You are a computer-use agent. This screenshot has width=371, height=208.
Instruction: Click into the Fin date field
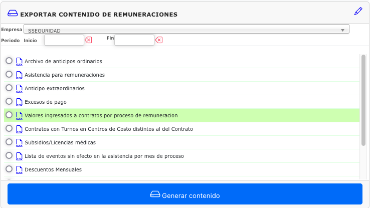click(134, 40)
